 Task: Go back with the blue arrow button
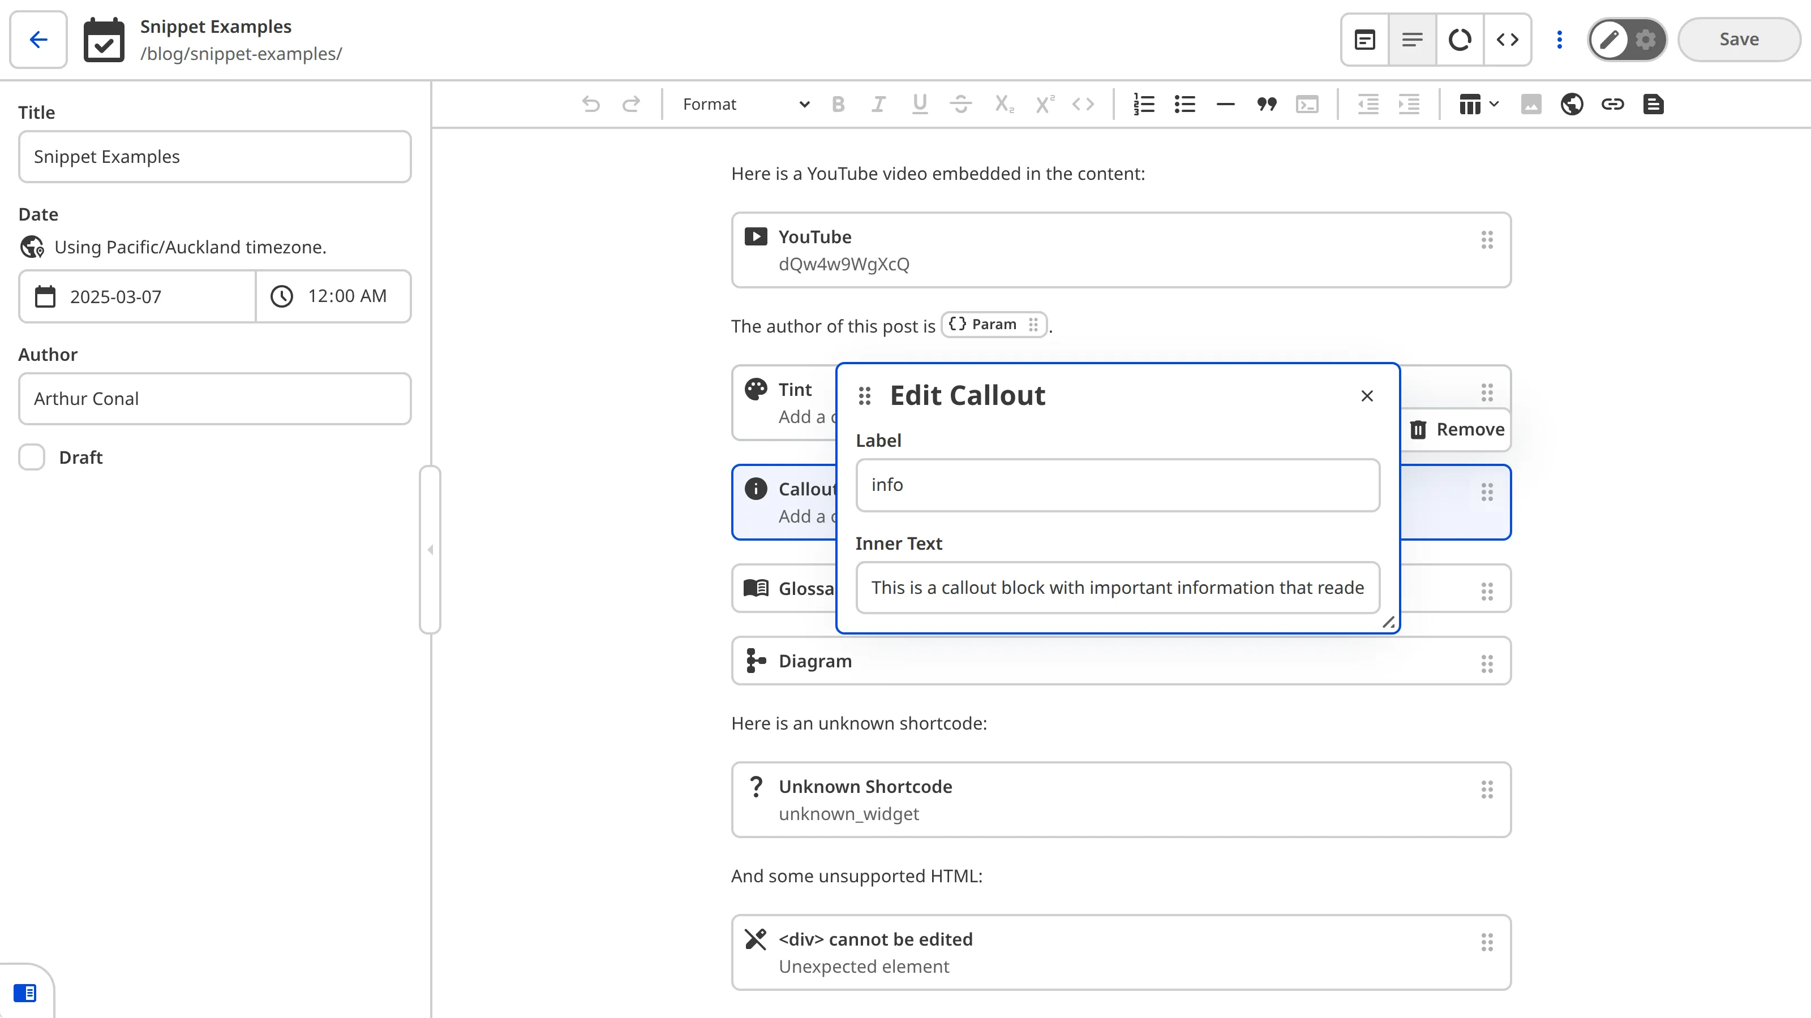click(38, 40)
